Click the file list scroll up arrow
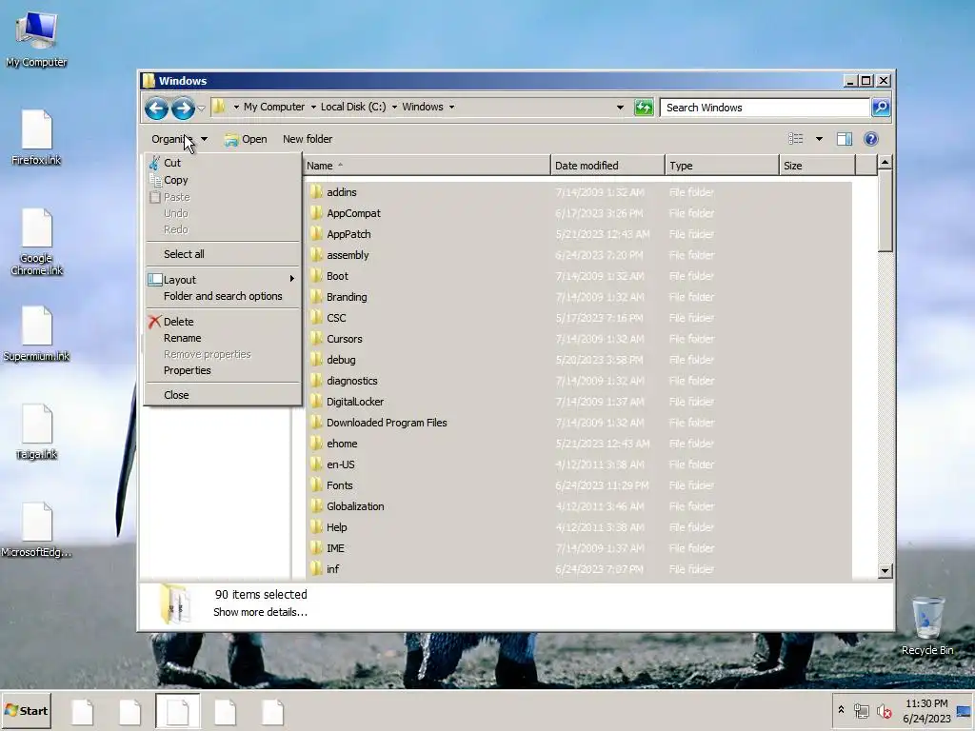This screenshot has height=731, width=975. click(885, 162)
